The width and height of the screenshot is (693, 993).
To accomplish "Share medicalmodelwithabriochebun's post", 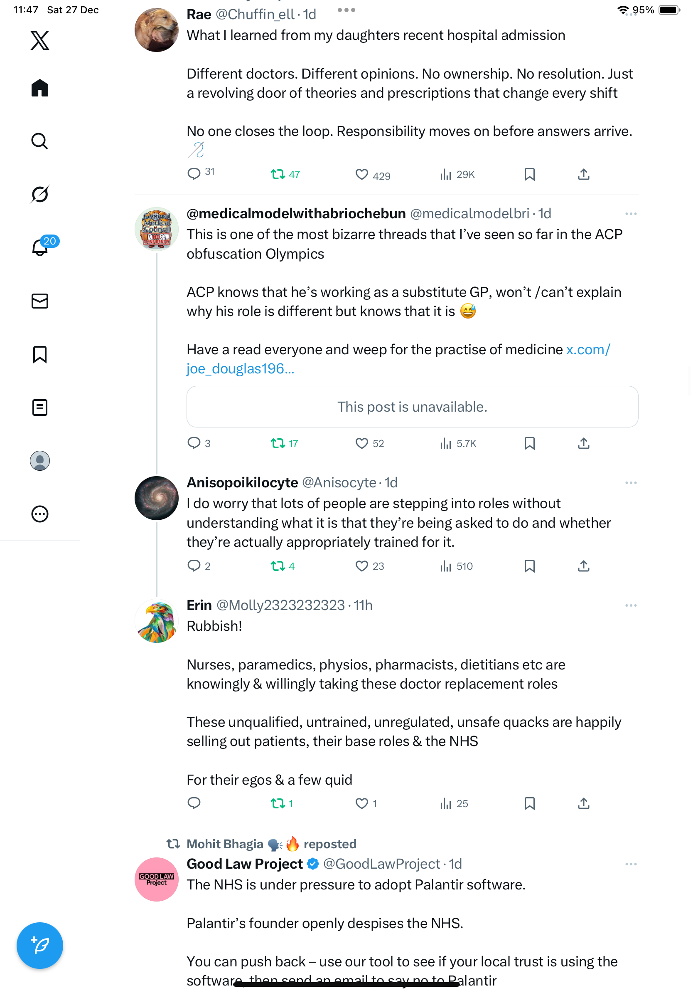I will [583, 443].
